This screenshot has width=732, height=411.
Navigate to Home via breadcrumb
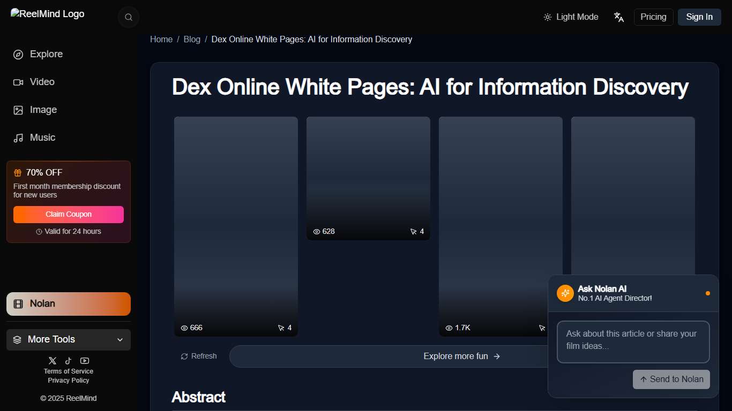point(161,39)
